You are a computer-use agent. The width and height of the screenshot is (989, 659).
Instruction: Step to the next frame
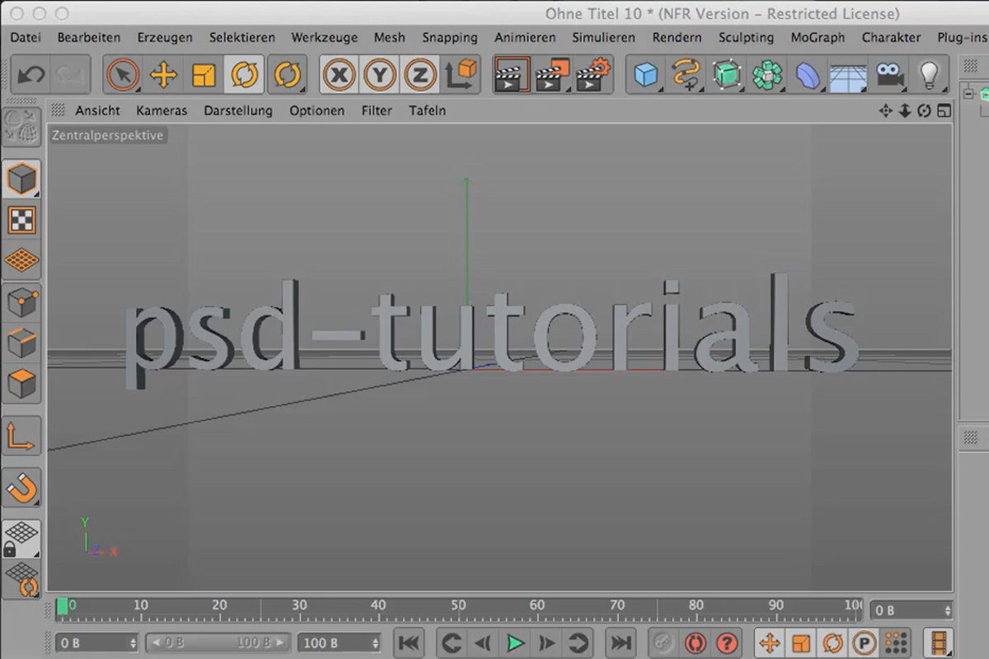[546, 643]
